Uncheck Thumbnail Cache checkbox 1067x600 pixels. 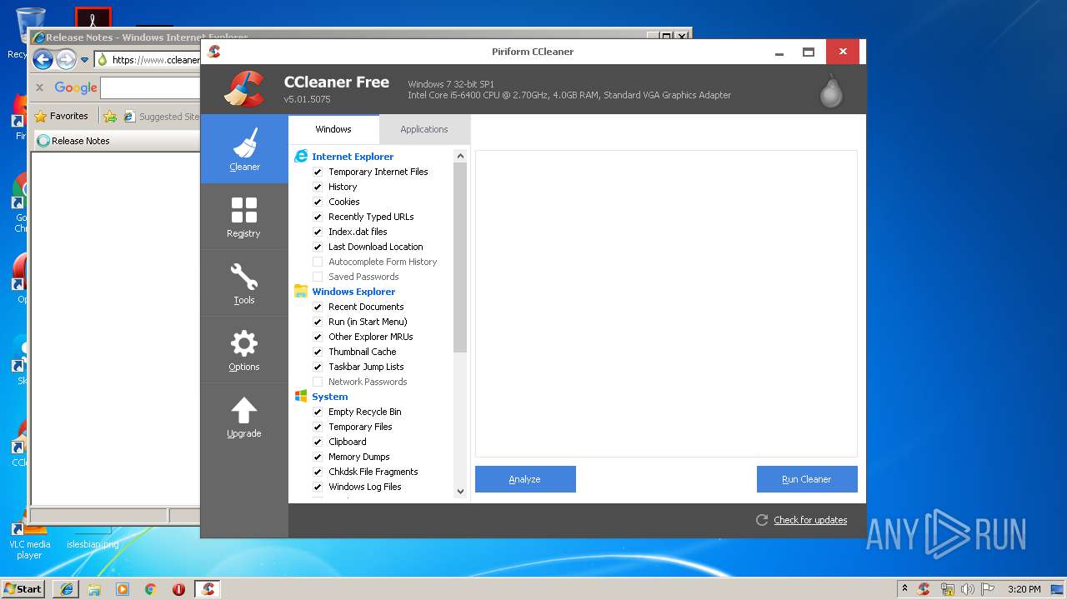click(318, 352)
